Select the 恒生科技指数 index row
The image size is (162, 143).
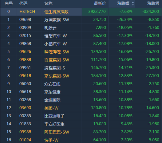pyautogui.click(x=56, y=11)
